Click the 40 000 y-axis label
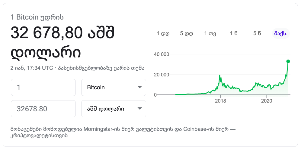 click(162, 54)
